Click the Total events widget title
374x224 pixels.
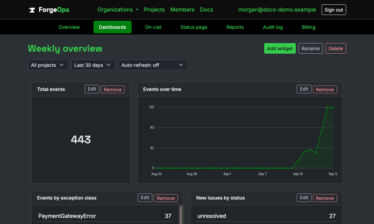pos(51,89)
